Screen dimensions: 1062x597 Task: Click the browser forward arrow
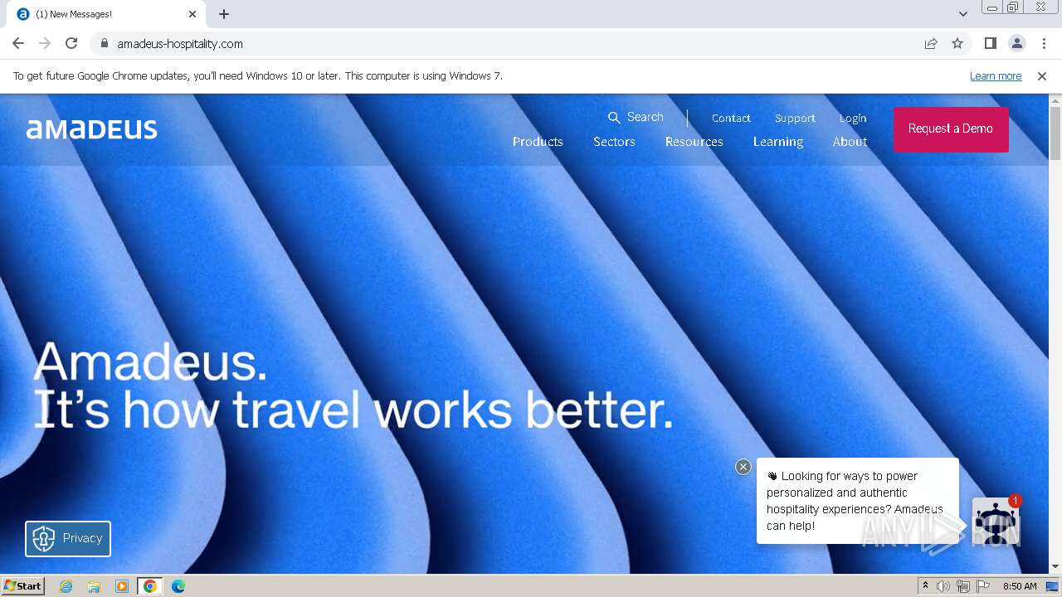45,43
